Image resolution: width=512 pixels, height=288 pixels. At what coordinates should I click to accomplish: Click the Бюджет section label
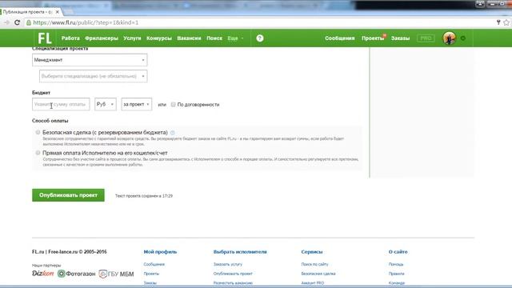point(41,93)
